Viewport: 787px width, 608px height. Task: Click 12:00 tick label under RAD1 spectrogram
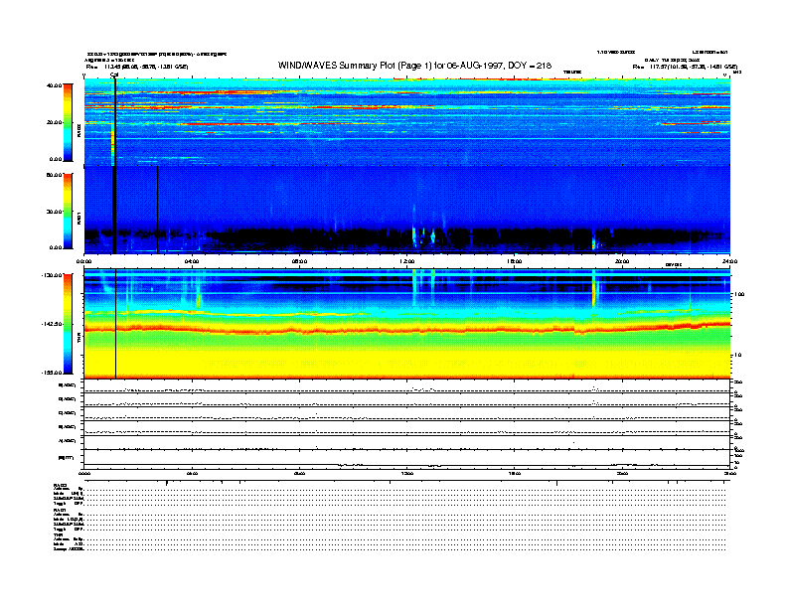click(407, 261)
